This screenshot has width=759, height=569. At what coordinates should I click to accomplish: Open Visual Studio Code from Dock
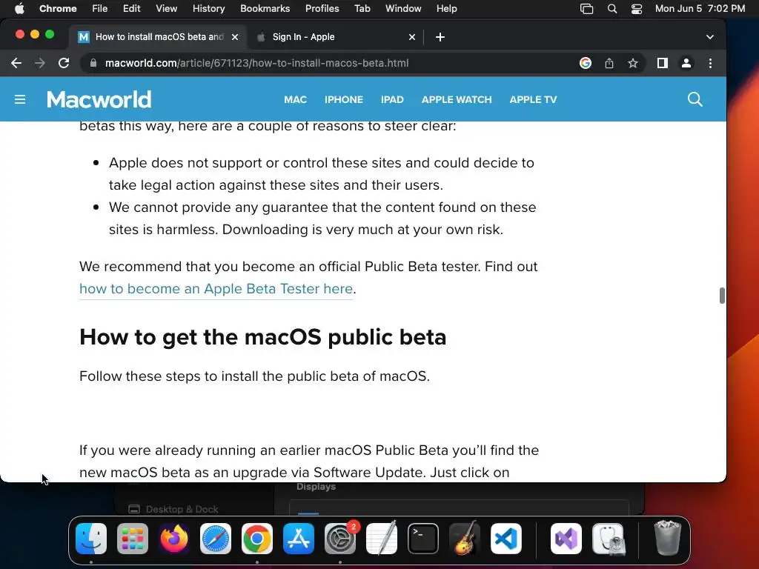[506, 539]
